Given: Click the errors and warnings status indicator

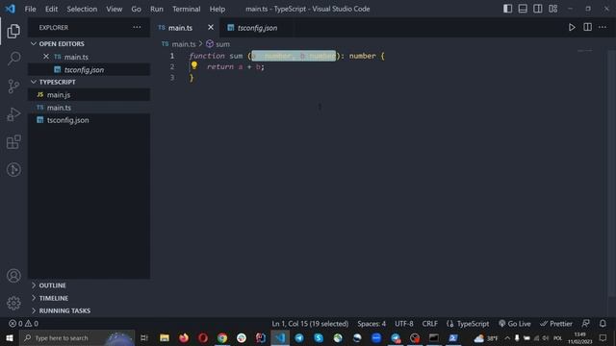Looking at the screenshot, I should coord(23,324).
